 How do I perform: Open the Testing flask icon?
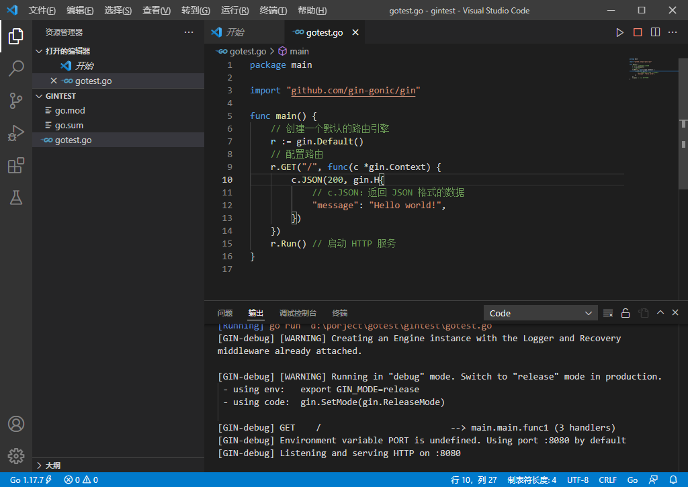(16, 198)
